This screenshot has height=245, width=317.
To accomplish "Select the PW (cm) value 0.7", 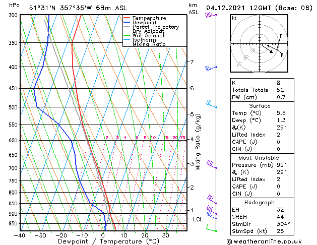I will (x=281, y=97).
